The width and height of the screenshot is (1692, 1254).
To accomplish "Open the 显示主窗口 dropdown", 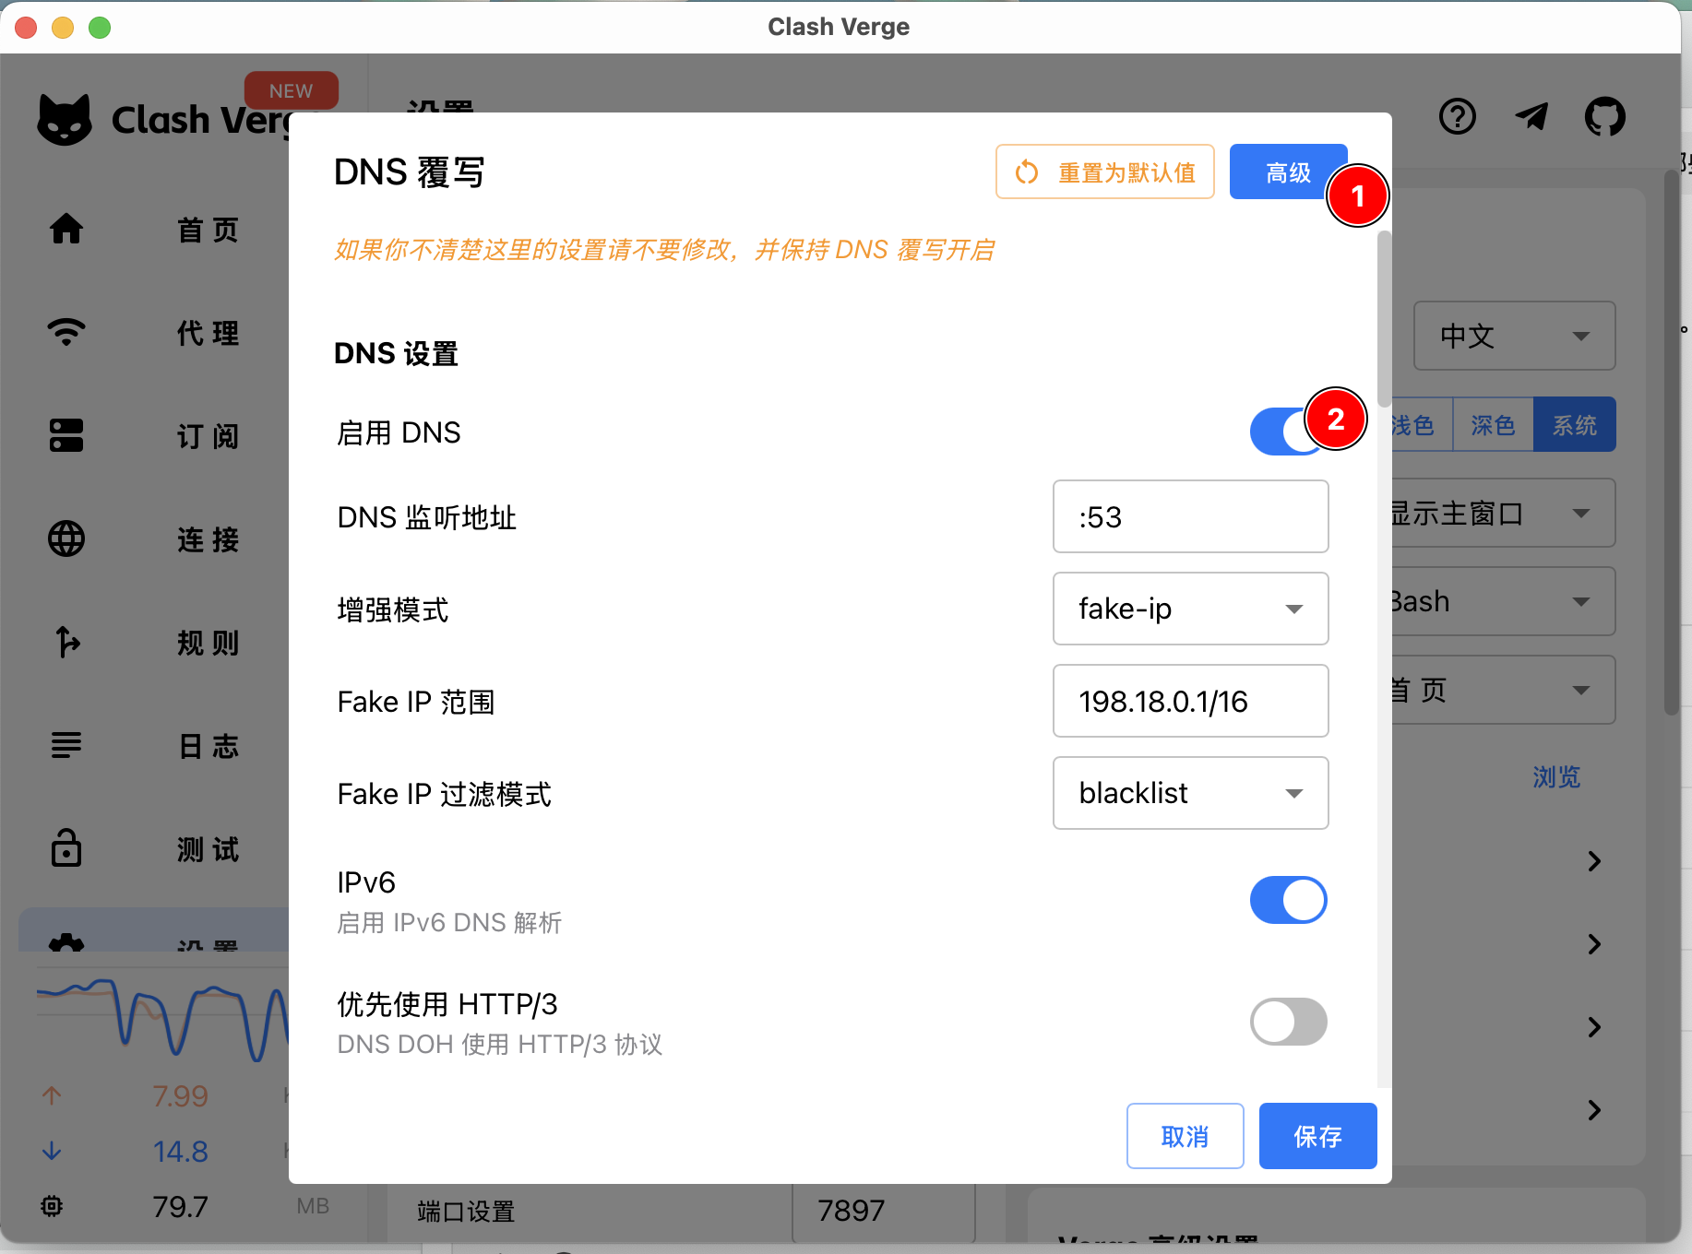I will pyautogui.click(x=1504, y=513).
